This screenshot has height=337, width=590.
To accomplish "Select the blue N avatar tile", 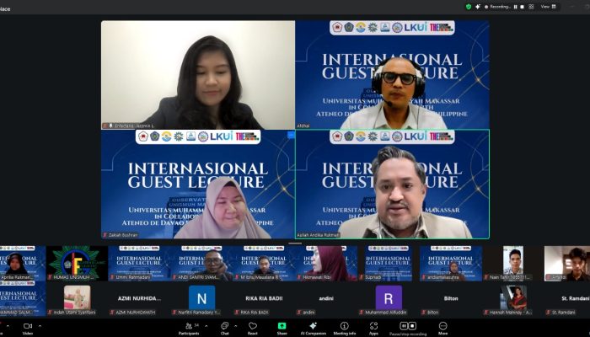I will [x=201, y=298].
